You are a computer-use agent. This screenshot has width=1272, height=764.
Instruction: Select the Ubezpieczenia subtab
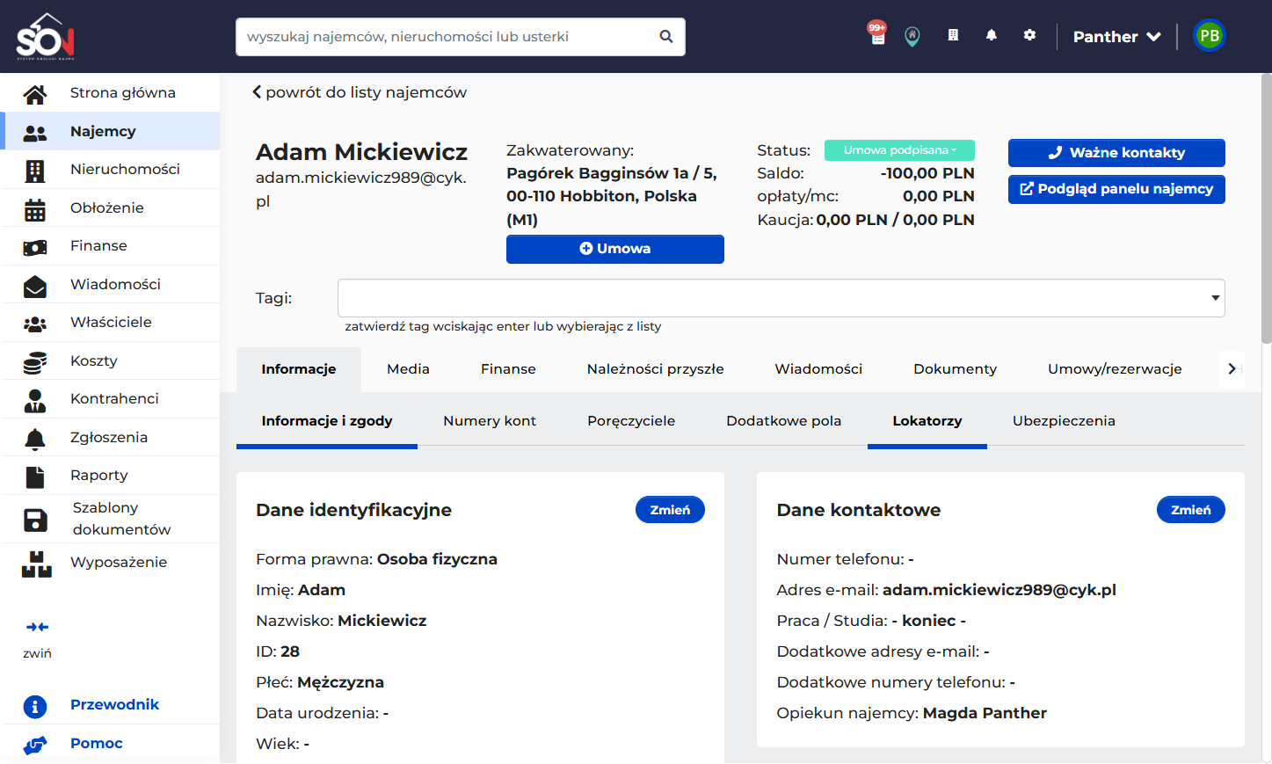coord(1064,421)
